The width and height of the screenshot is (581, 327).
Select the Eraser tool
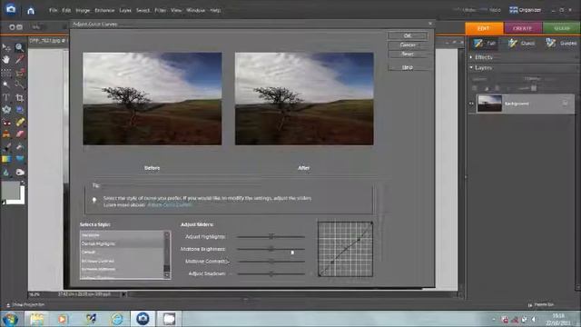pos(20,134)
